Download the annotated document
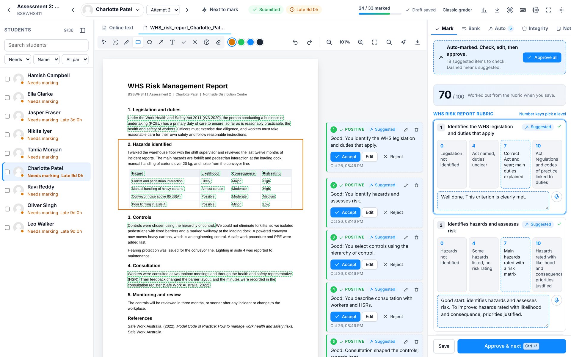Screen dimensions: 571x357 pyautogui.click(x=418, y=42)
